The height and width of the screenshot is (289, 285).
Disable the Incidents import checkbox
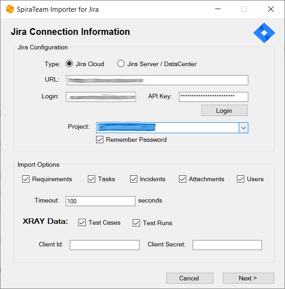click(x=134, y=179)
